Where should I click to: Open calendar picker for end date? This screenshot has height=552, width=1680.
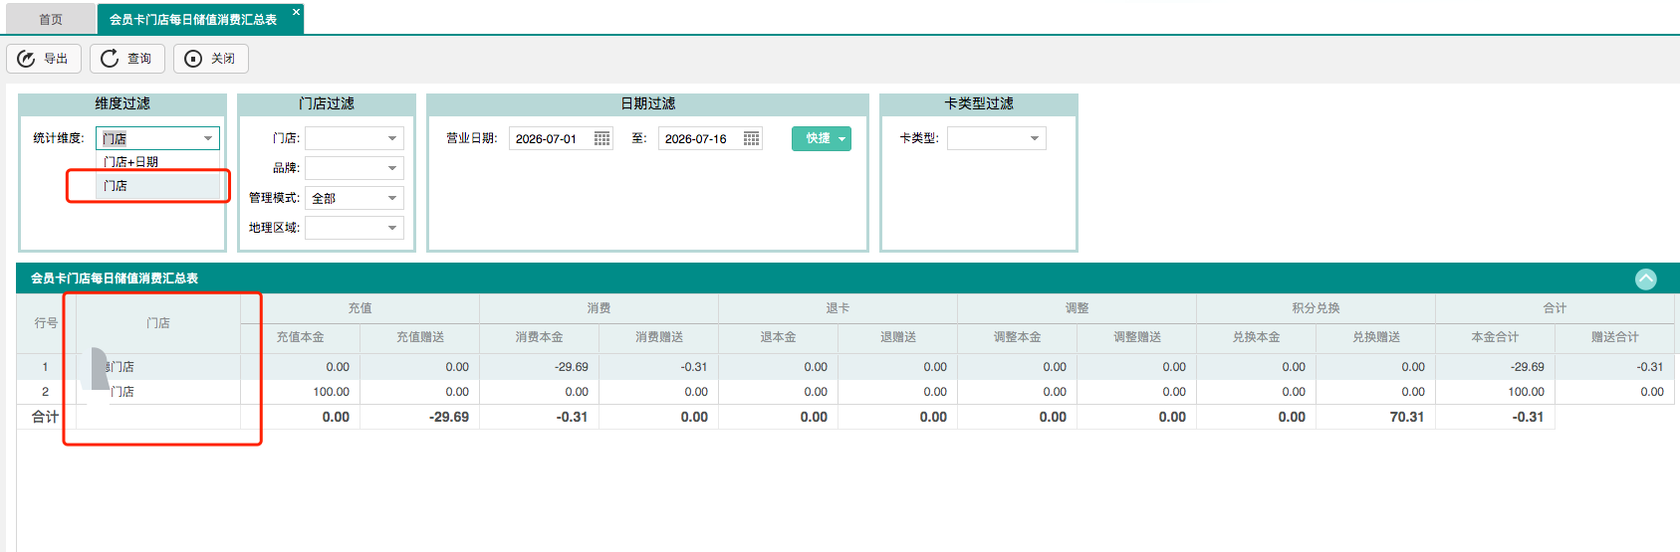tap(752, 138)
